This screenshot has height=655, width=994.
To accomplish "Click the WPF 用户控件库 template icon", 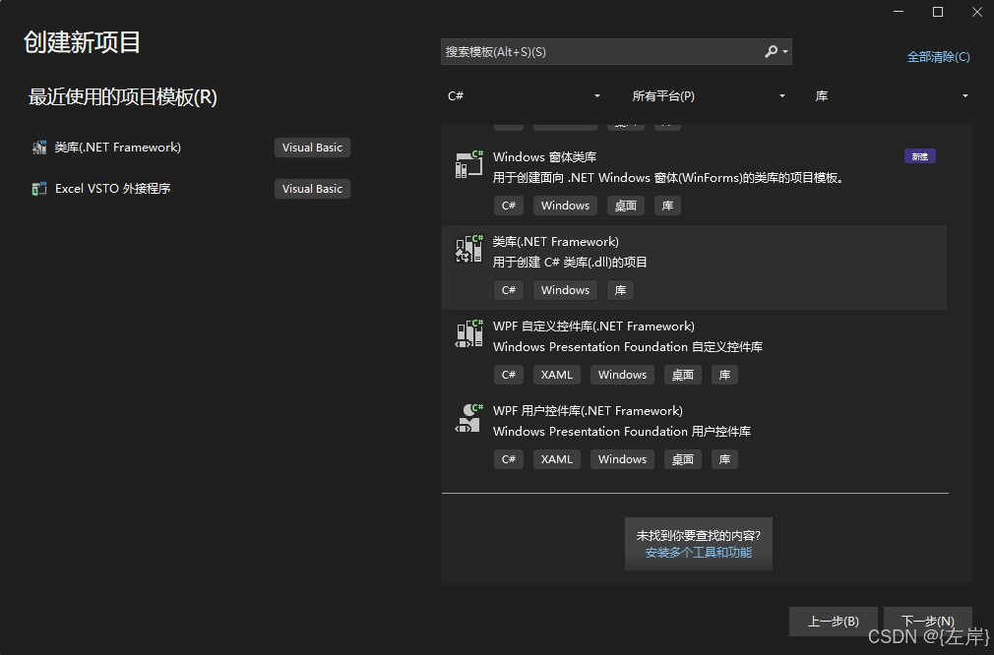I will pos(467,418).
